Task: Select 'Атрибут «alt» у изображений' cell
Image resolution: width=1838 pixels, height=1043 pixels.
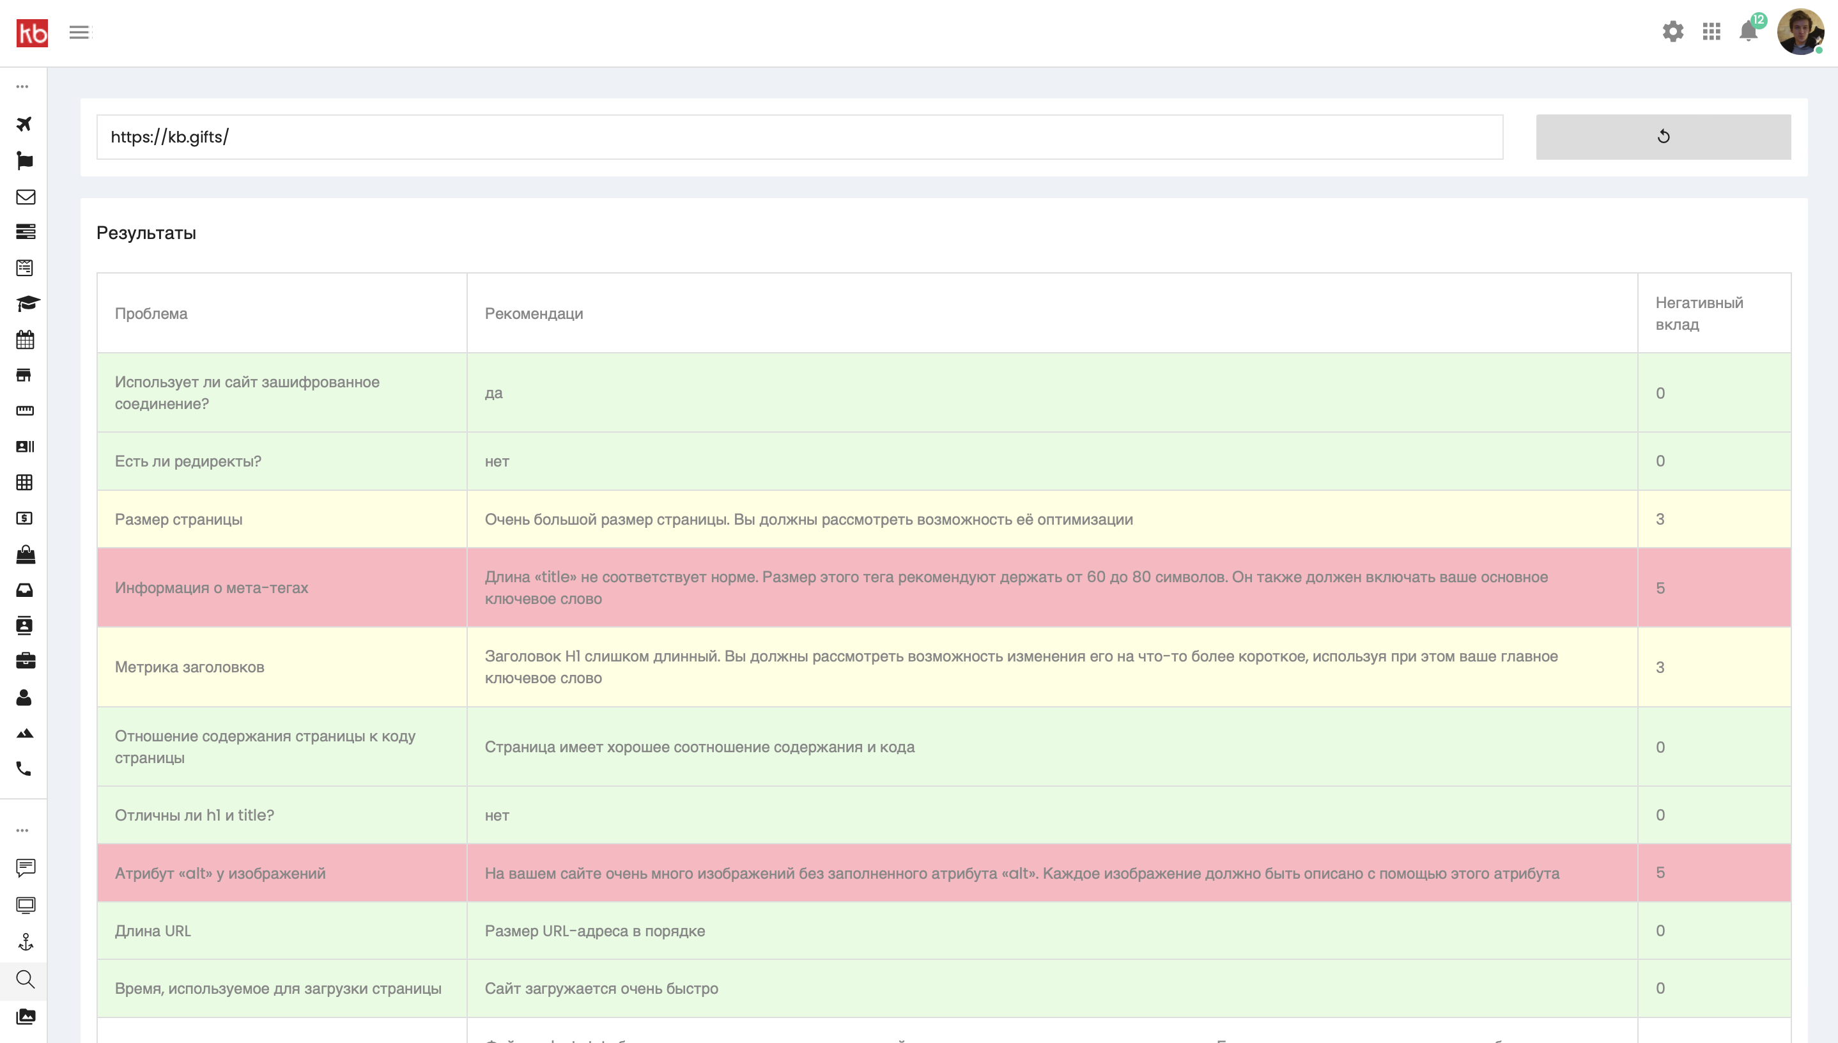Action: click(x=282, y=873)
